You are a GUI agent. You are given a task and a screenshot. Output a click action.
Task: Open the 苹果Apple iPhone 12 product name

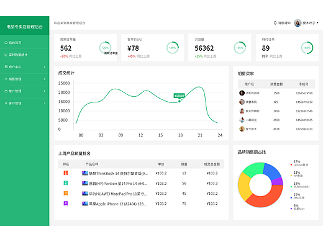[x=118, y=204]
